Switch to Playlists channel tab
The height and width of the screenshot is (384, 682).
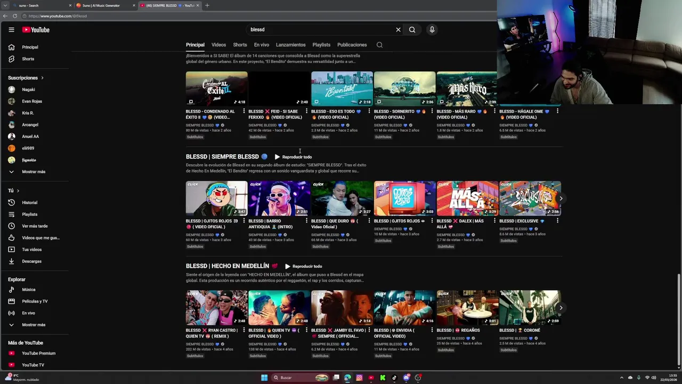pyautogui.click(x=321, y=45)
